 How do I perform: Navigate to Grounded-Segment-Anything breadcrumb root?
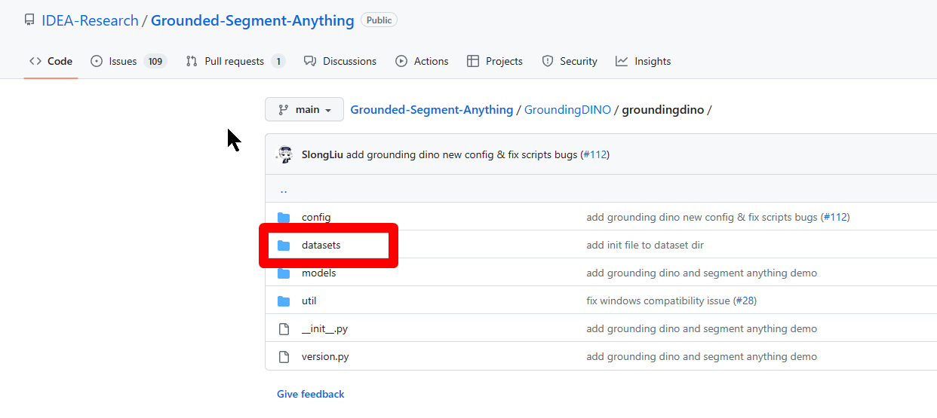pos(432,110)
